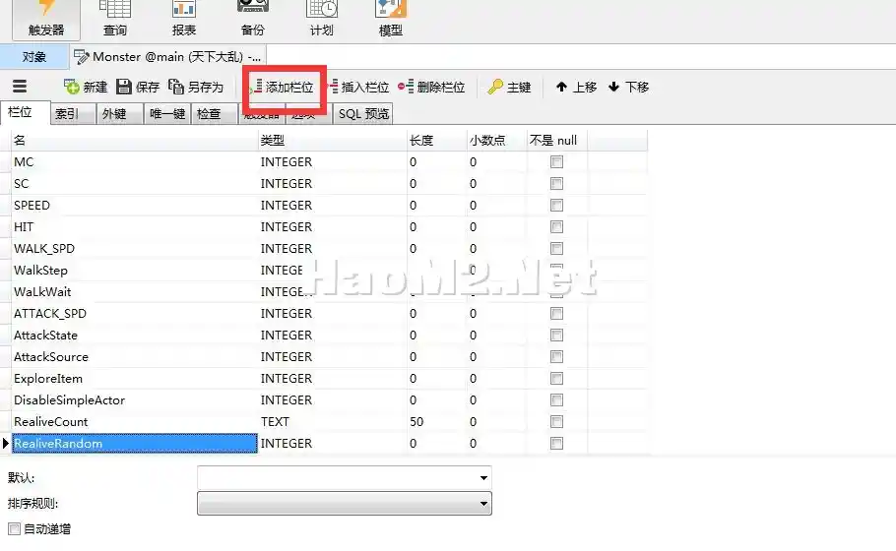Click the row indicator arrow beside RealiveRandom
This screenshot has width=896, height=551.
[x=6, y=444]
